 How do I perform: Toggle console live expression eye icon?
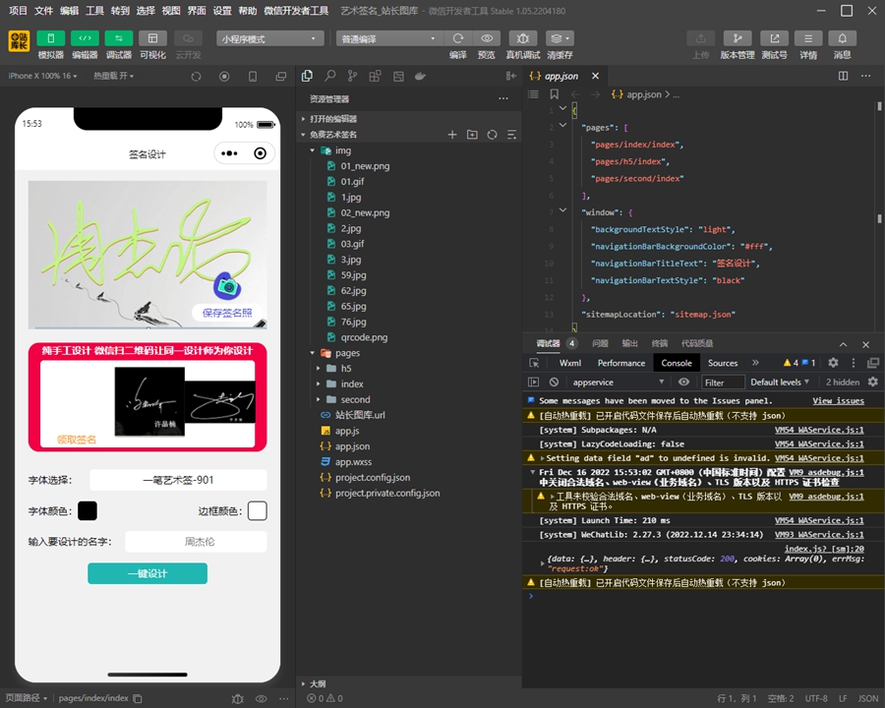point(683,382)
